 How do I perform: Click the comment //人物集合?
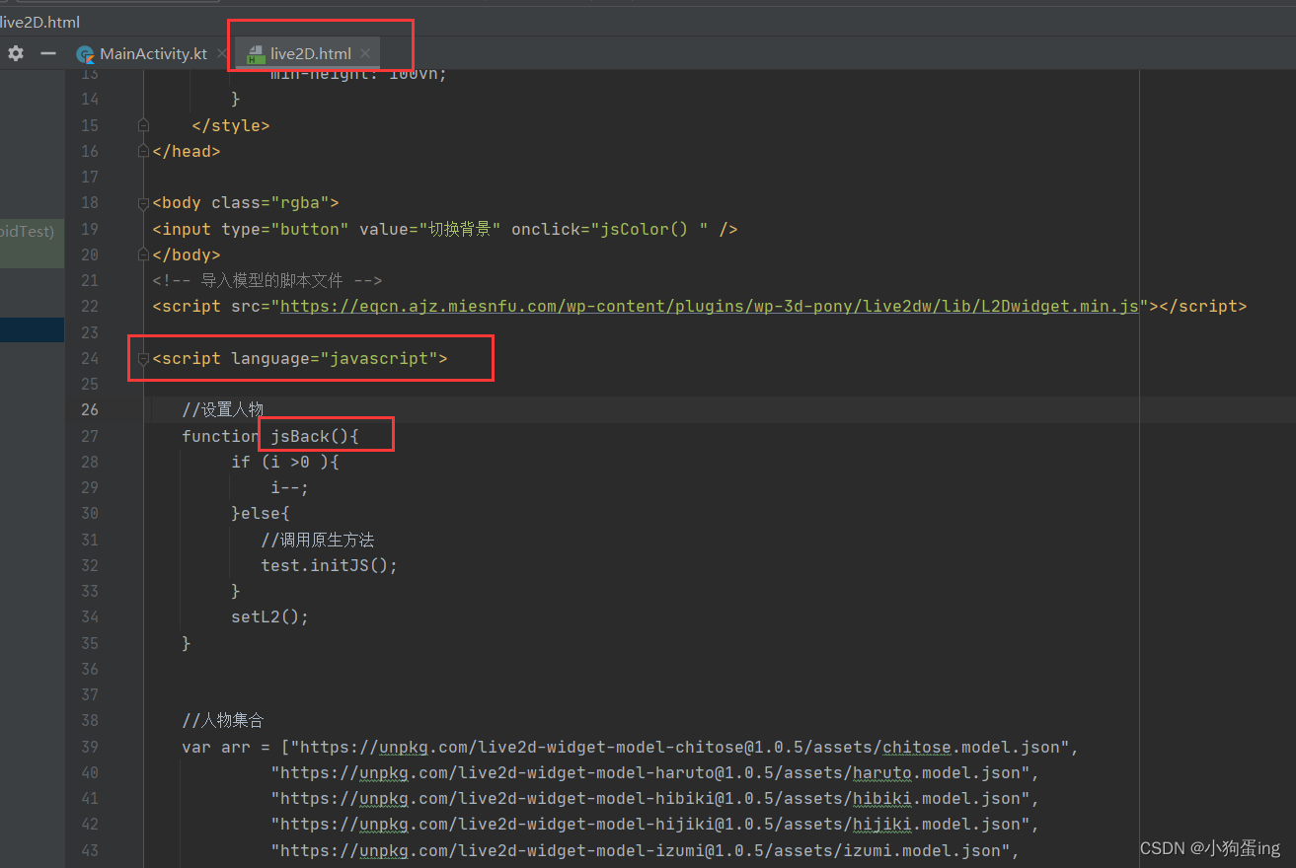(x=223, y=720)
